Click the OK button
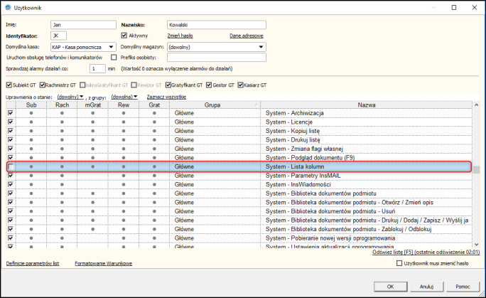This screenshot has width=486, height=298. click(391, 287)
